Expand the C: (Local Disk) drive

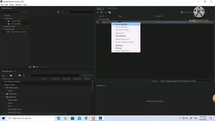pos(5,21)
